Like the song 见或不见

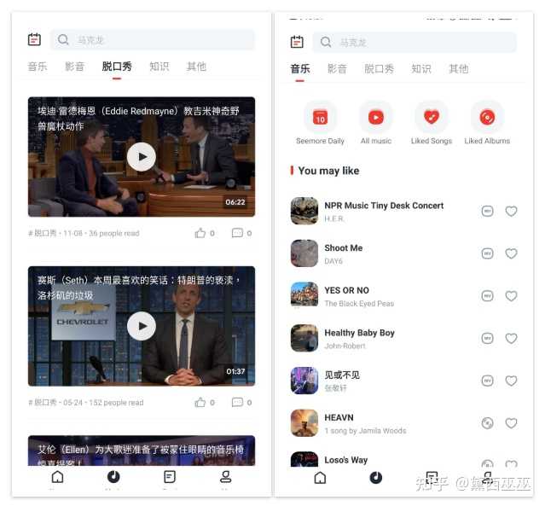[x=511, y=381]
